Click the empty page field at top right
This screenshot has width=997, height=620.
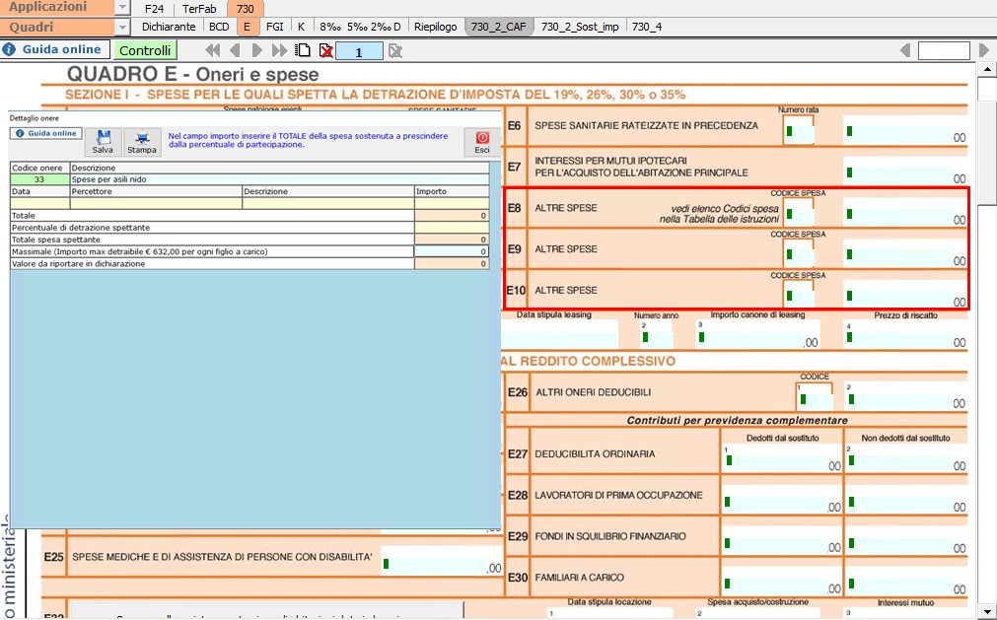click(x=944, y=51)
